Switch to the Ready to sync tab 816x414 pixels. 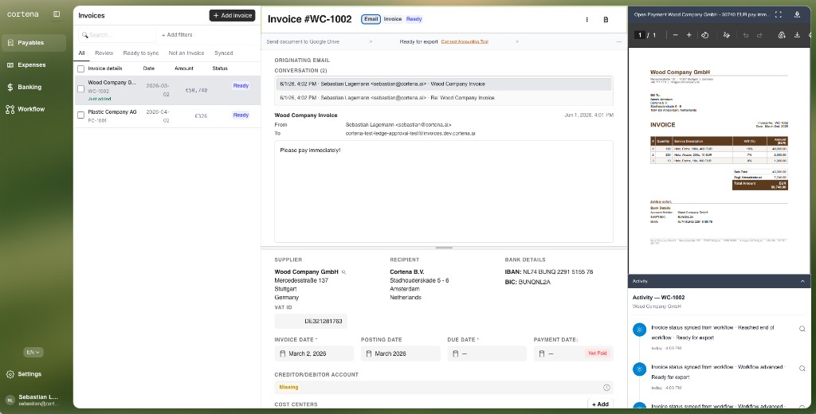pos(141,53)
